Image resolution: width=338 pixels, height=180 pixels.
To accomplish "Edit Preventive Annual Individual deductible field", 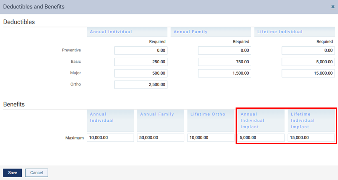I will coord(141,51).
